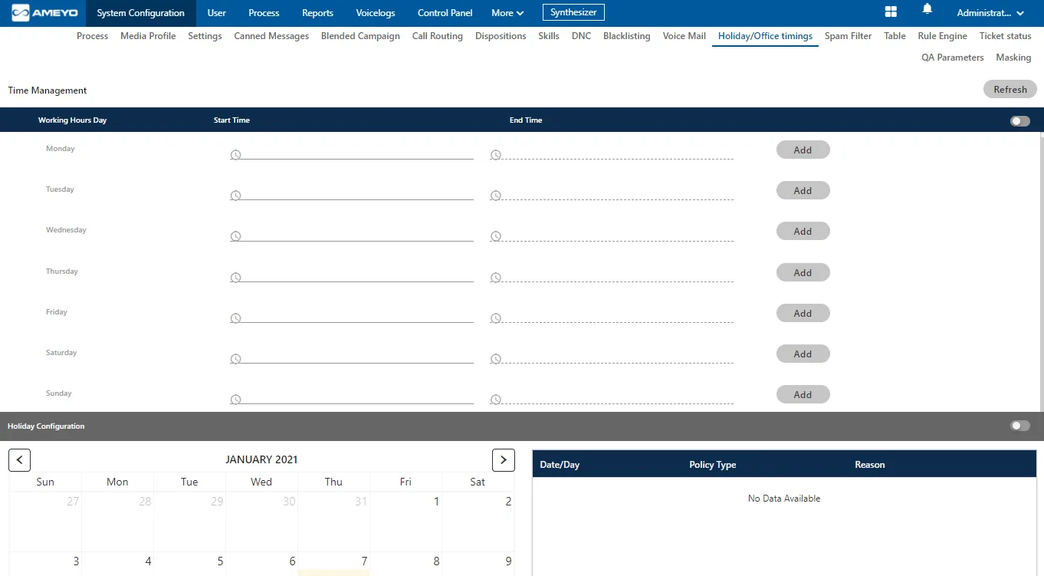Switch to the Call Routing tab

(x=438, y=36)
